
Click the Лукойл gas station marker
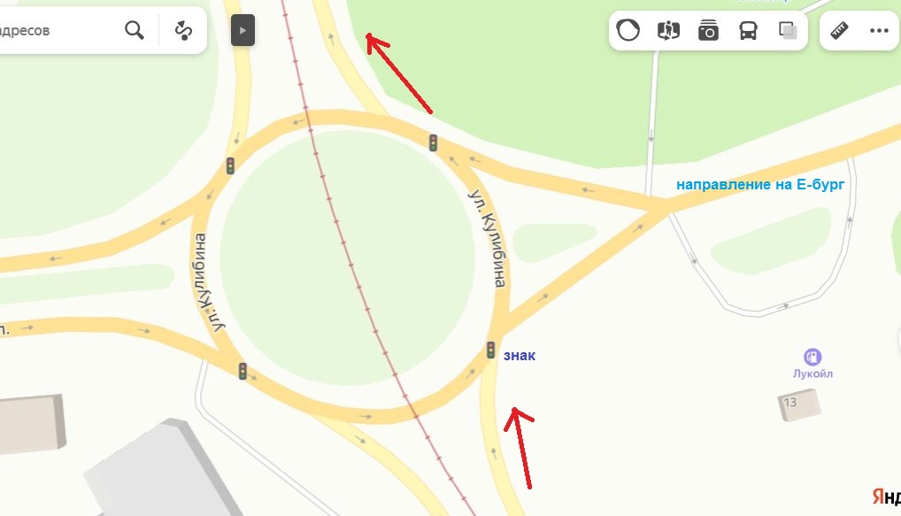(x=812, y=357)
